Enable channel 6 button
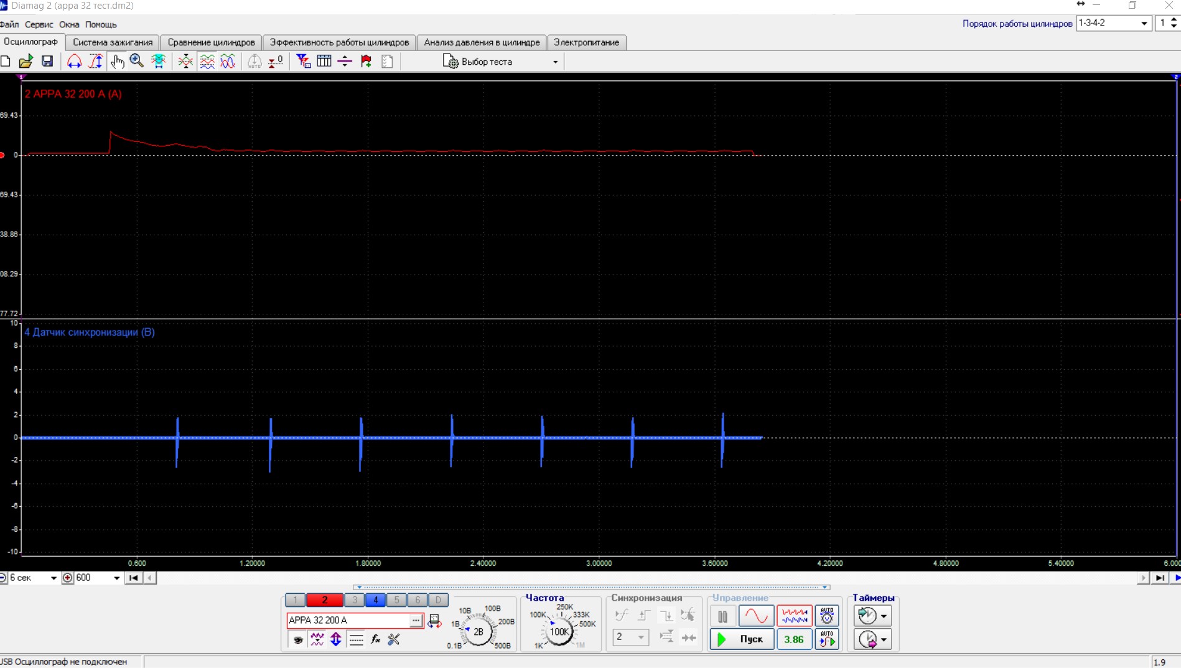1181x668 pixels. pos(418,600)
